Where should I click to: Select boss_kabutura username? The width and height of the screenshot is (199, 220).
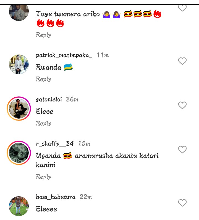[x=56, y=197]
